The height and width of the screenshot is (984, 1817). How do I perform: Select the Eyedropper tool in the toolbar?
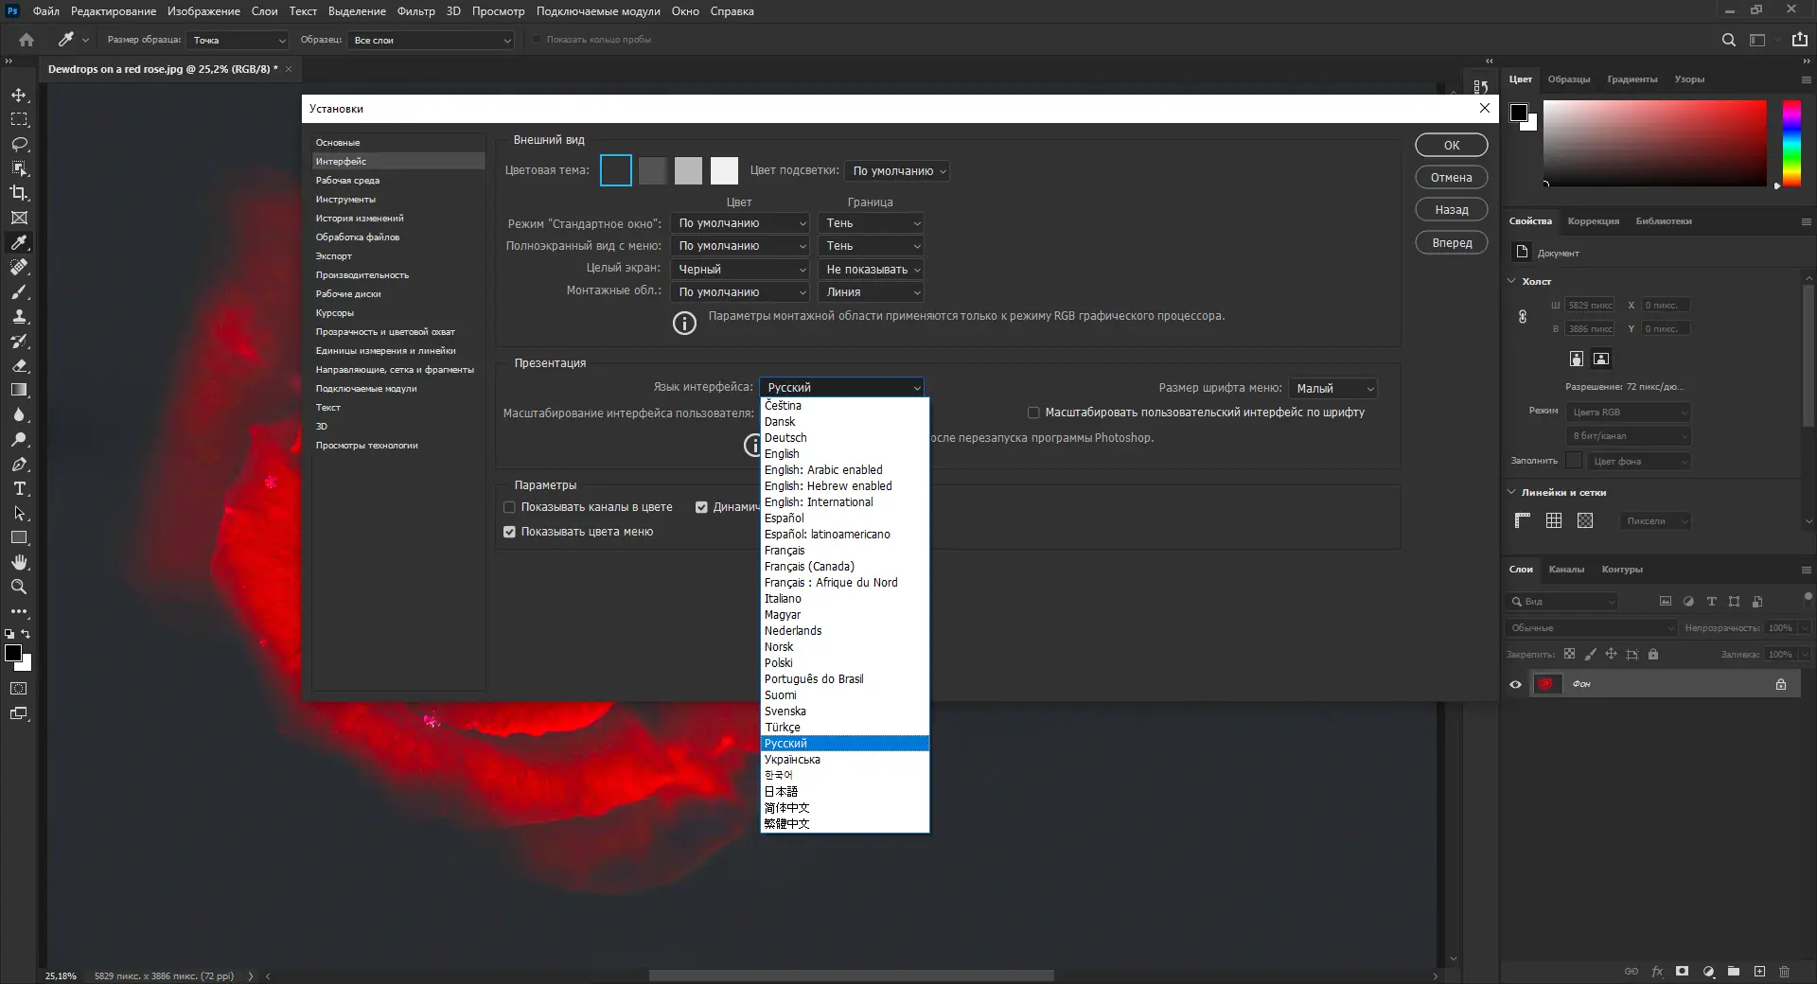[19, 242]
